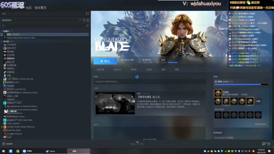
Task: Click first unlocked achievement icon below 万骨枯
Action: 218,101
